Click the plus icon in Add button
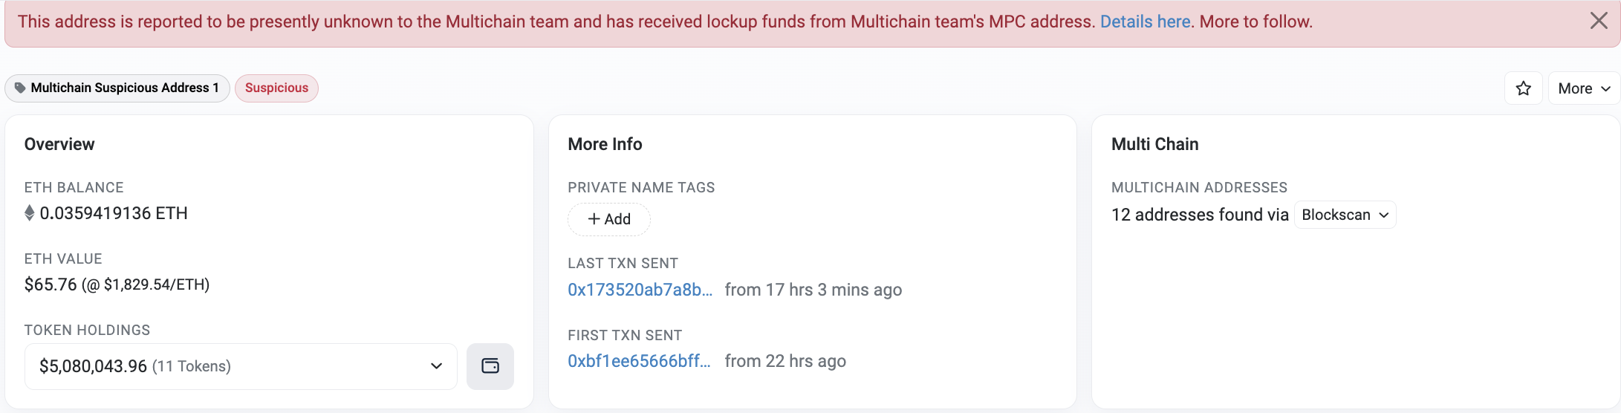Screen dimensions: 1621x413 coord(594,219)
